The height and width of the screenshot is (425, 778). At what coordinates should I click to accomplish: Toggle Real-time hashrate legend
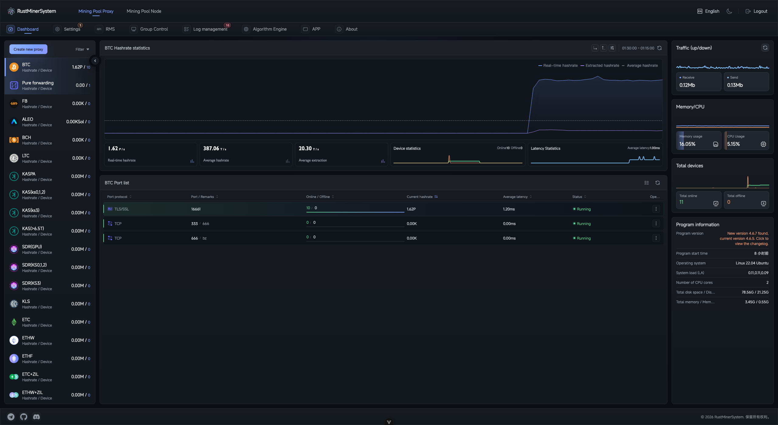(x=558, y=66)
